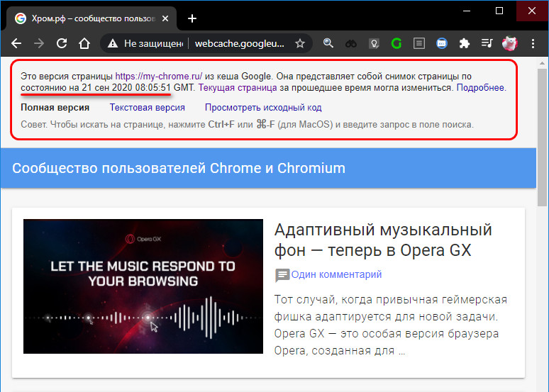Viewport: 549px width, 392px height.
Task: Click the forward navigation arrow
Action: click(x=39, y=43)
